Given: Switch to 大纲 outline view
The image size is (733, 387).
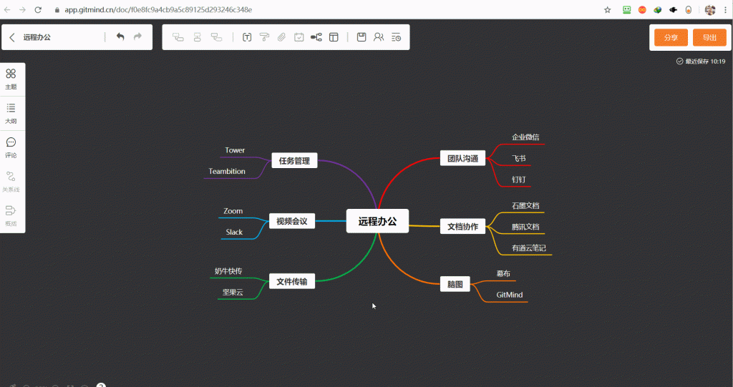Looking at the screenshot, I should click(x=11, y=113).
